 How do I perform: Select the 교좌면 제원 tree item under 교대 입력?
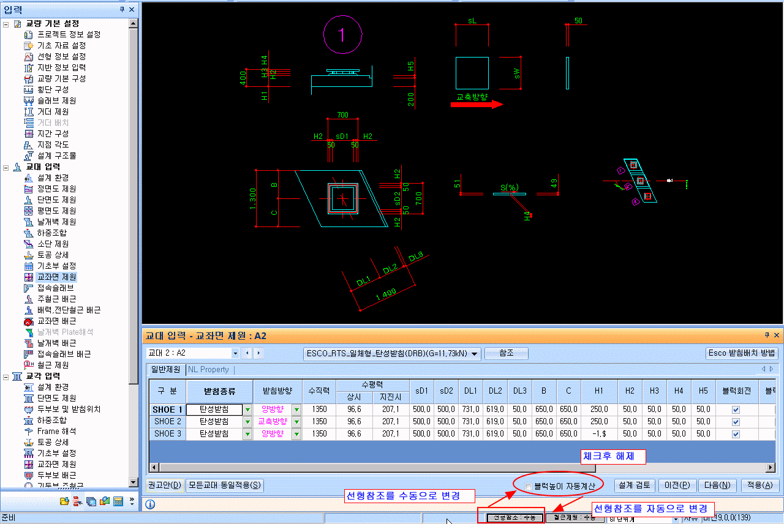point(56,277)
